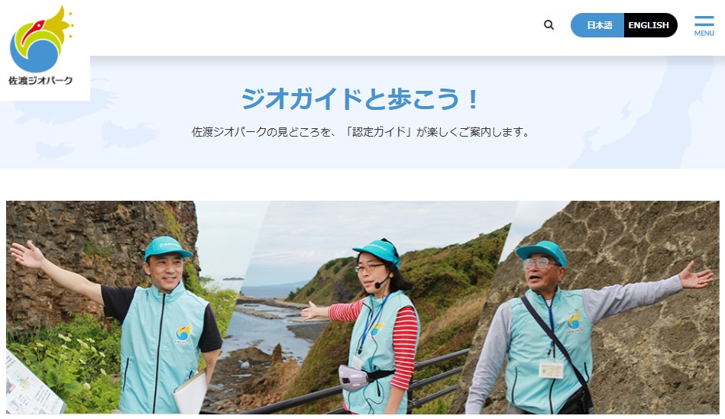Switch language to 日本語

[598, 25]
